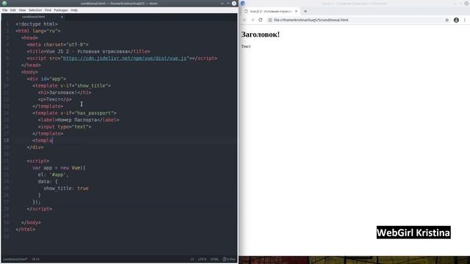Place cursor on the show_title: true line
Viewport: 470px width, 264px height.
click(66, 188)
